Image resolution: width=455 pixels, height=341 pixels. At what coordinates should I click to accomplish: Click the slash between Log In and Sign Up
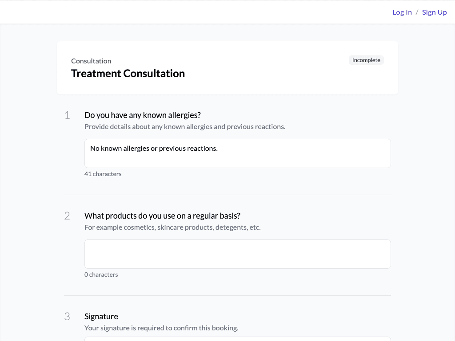pos(417,12)
